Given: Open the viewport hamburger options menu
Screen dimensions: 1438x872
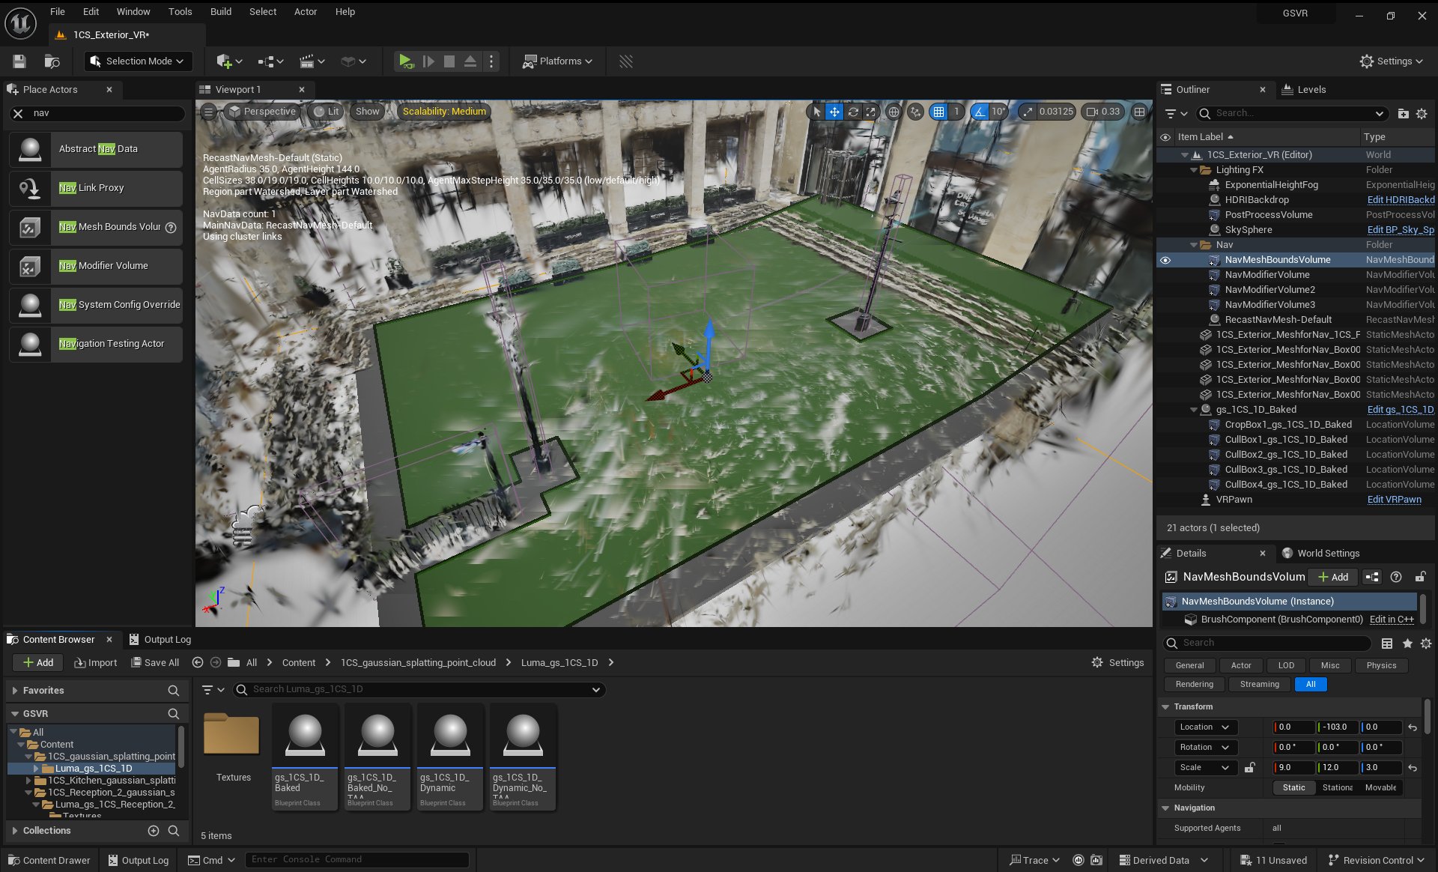Looking at the screenshot, I should coord(209,112).
